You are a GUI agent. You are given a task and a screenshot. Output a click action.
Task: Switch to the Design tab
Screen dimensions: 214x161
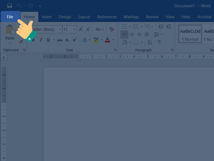[65, 17]
